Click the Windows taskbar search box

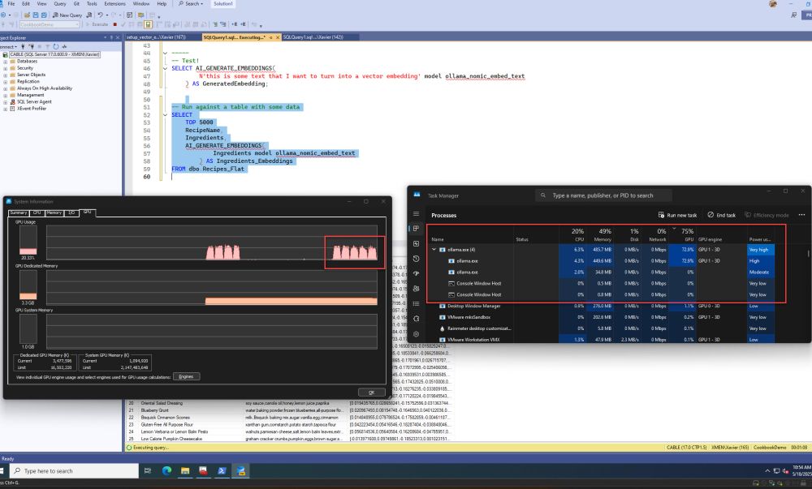click(x=75, y=471)
